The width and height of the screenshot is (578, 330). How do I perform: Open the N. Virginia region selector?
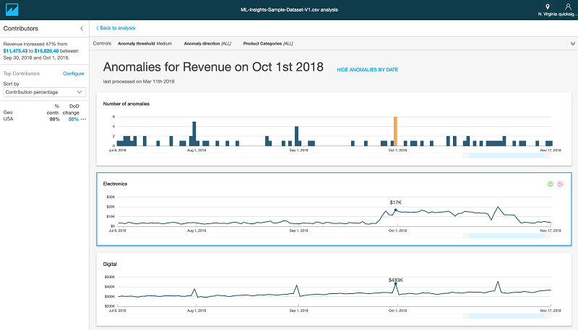point(547,9)
